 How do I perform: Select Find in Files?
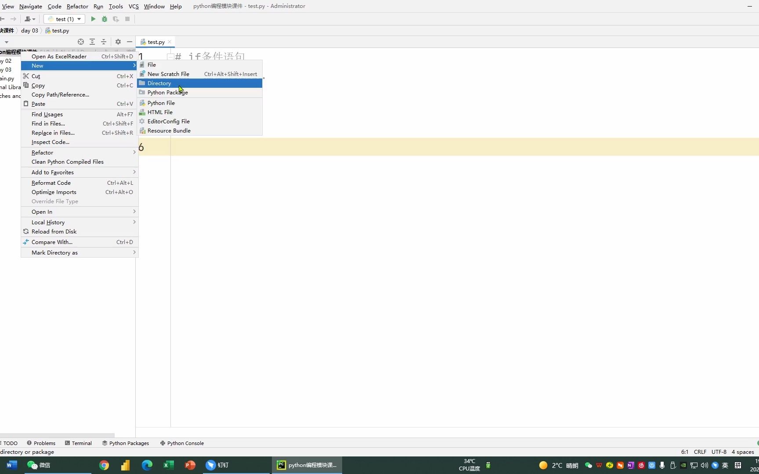pos(80,123)
